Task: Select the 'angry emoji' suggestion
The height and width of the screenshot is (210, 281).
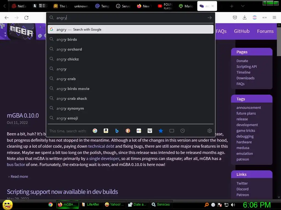Action: pyautogui.click(x=130, y=118)
